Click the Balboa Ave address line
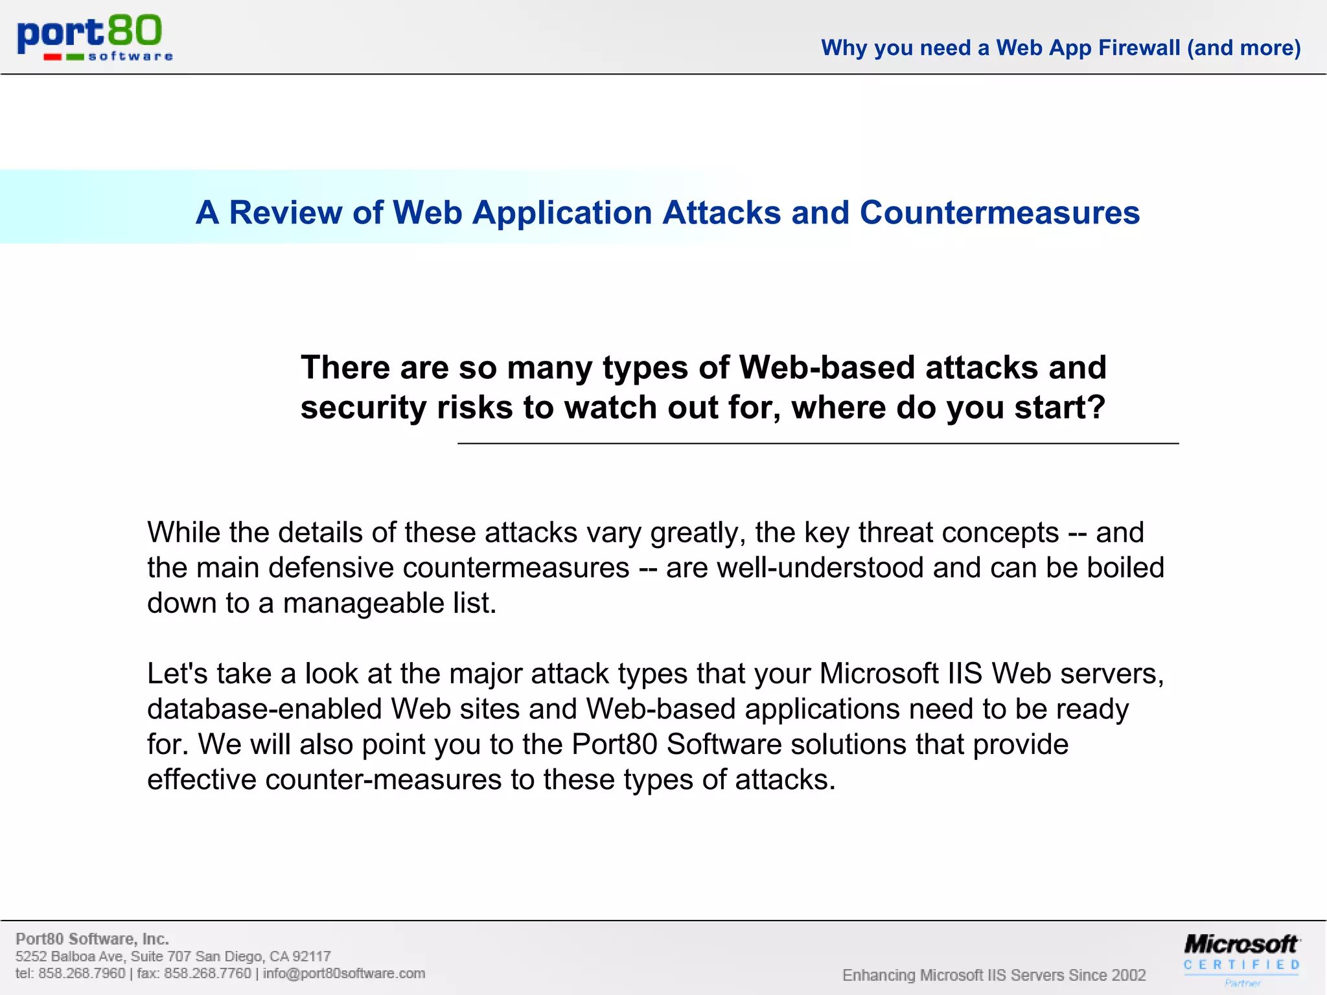1327x995 pixels. pyautogui.click(x=173, y=956)
